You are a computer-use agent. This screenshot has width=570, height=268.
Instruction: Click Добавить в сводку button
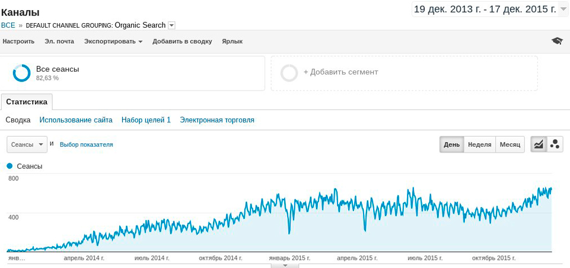pos(182,41)
